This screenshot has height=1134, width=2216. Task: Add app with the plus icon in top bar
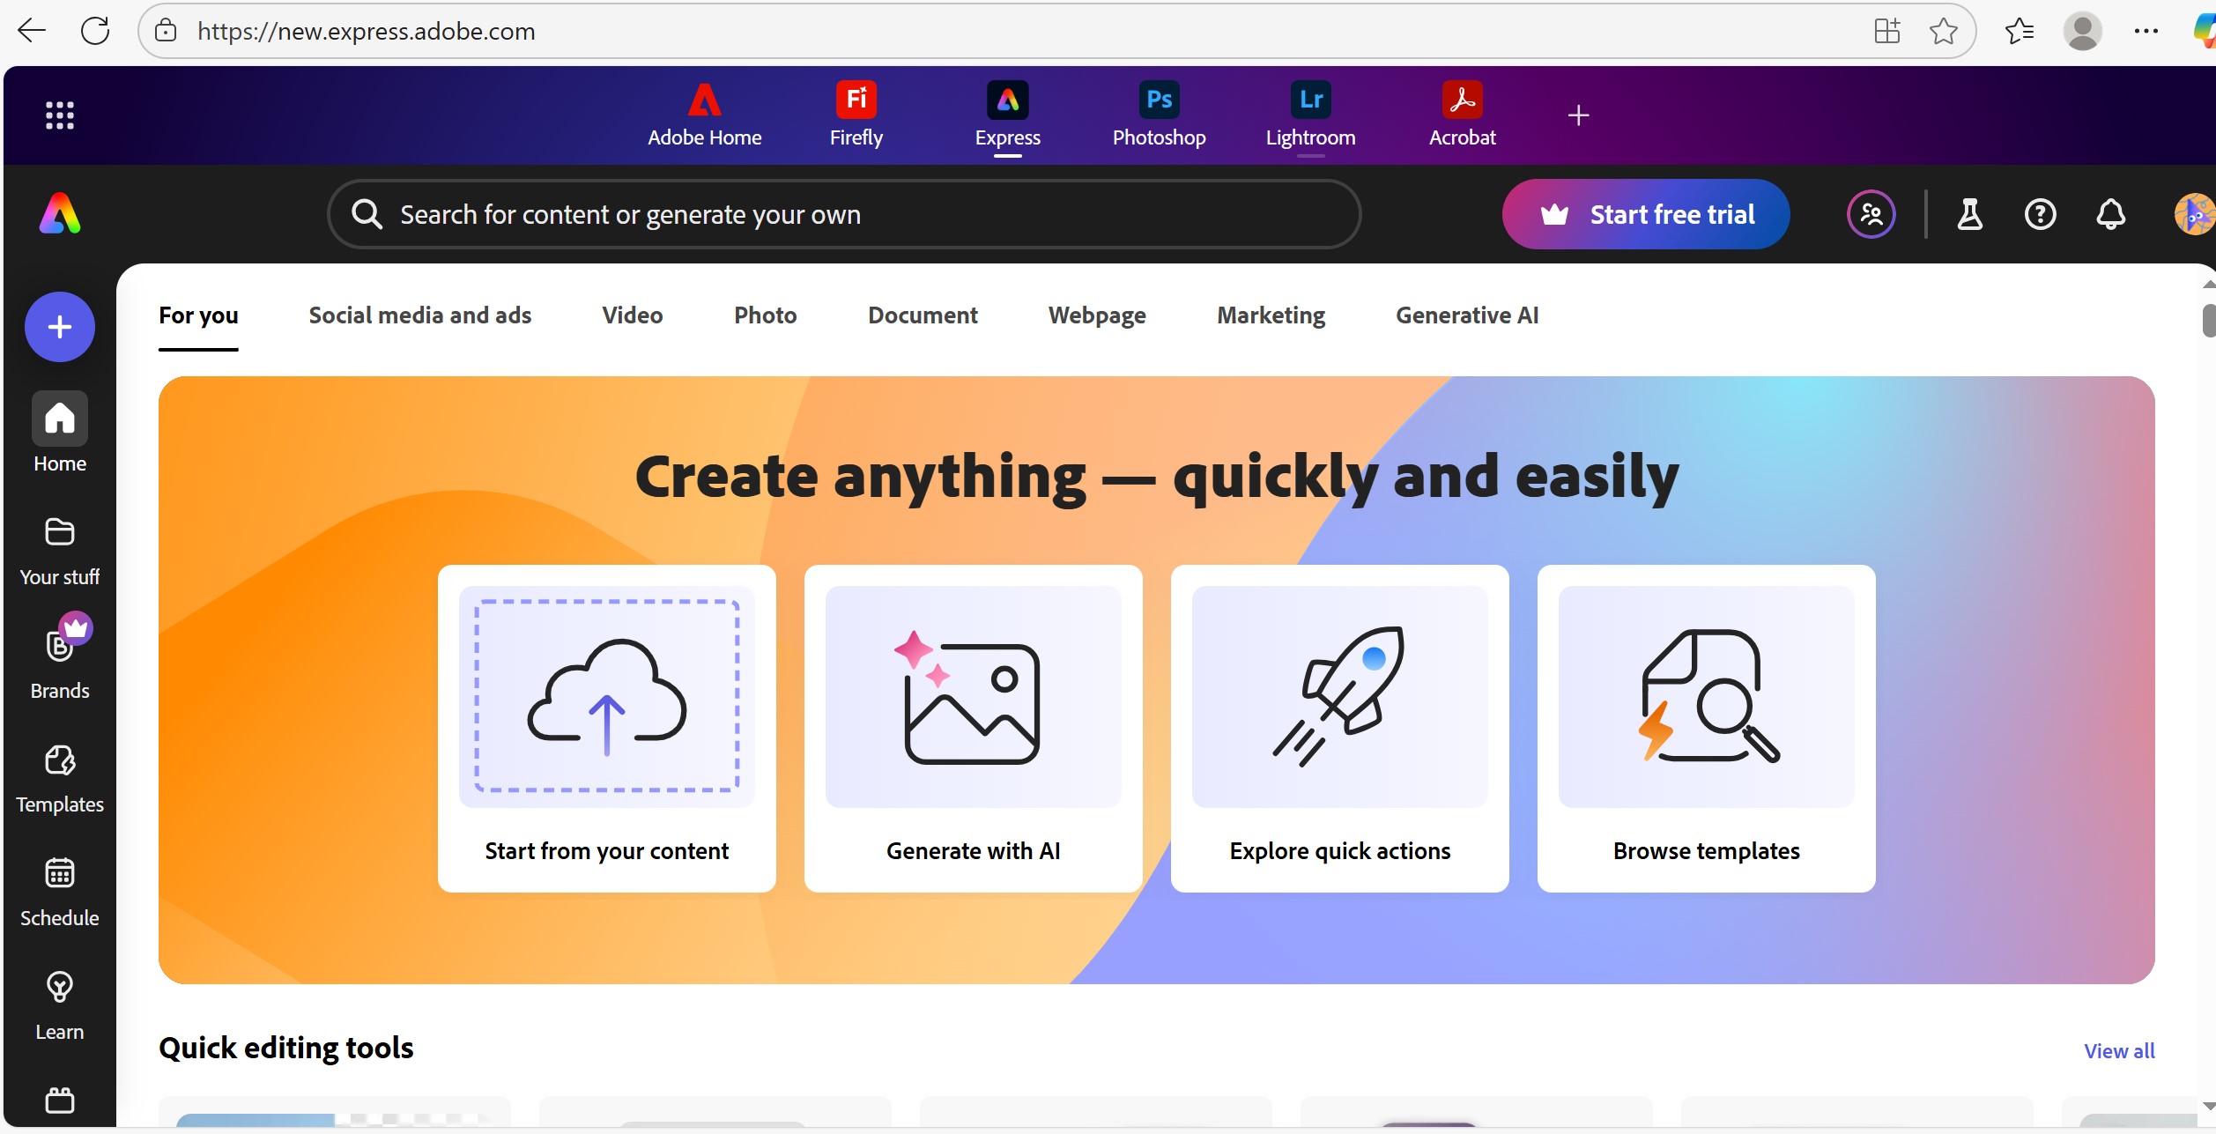pyautogui.click(x=1578, y=115)
